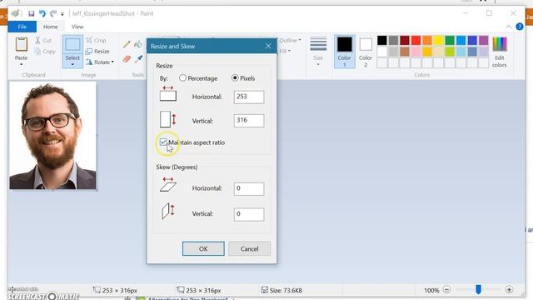533x300 pixels.
Task: Open the shape Outline dropdown
Action: 290,41
